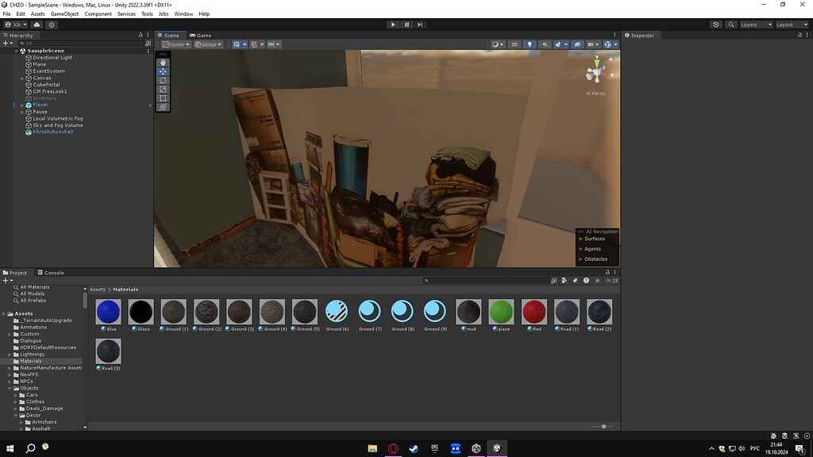Select the Rotate tool
This screenshot has width=813, height=457.
pyautogui.click(x=162, y=79)
